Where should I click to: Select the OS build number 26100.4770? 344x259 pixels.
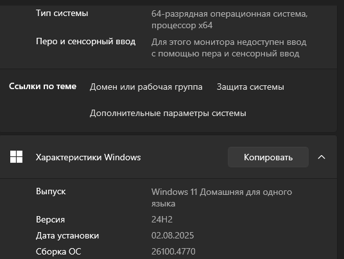click(173, 251)
